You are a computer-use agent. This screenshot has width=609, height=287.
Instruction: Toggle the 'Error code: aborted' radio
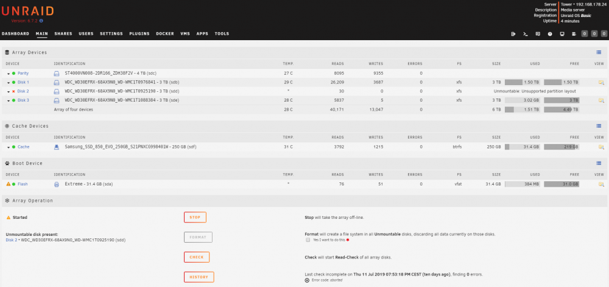pyautogui.click(x=307, y=280)
